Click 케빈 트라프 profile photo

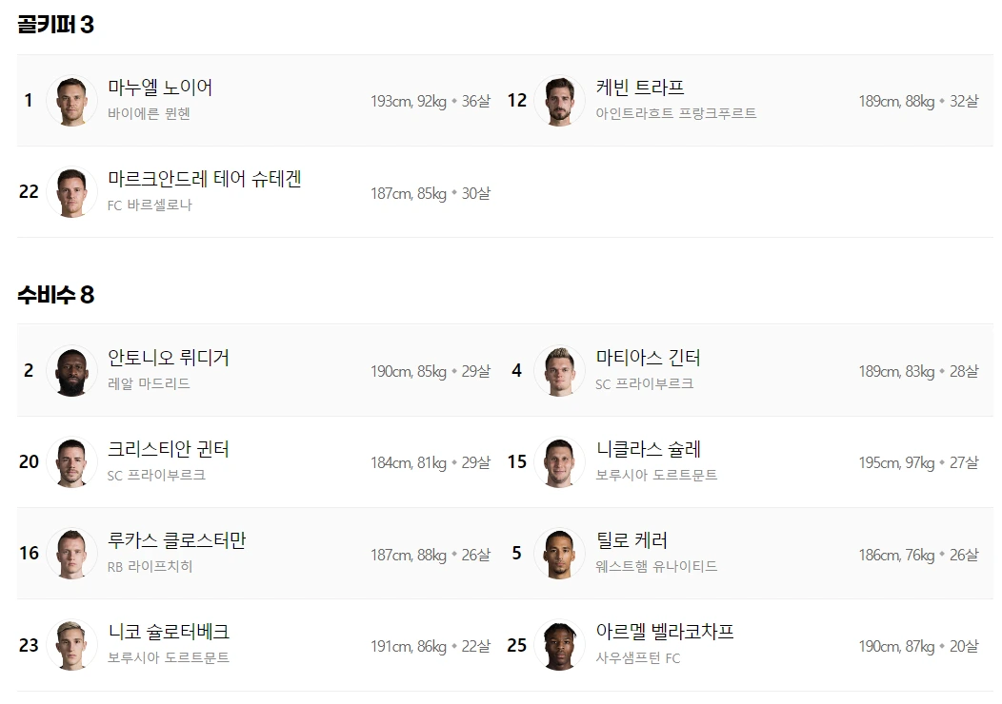559,100
